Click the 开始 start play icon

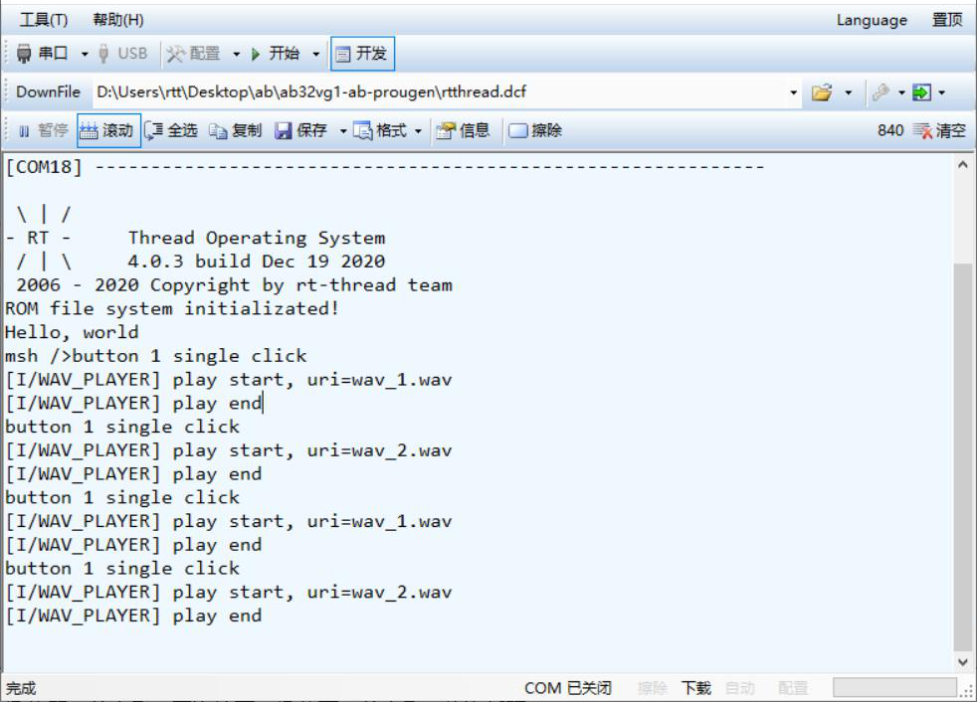coord(255,55)
